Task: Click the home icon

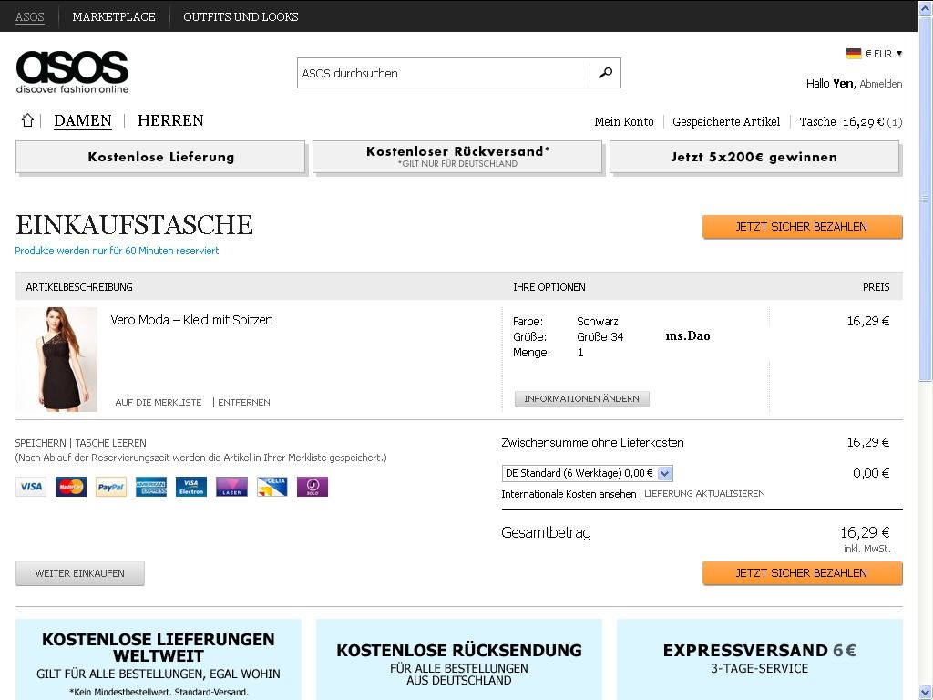Action: [x=27, y=120]
